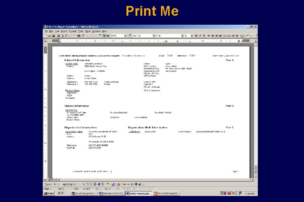Click the Font Color letter A swatch
The image size is (304, 202).
(119, 184)
